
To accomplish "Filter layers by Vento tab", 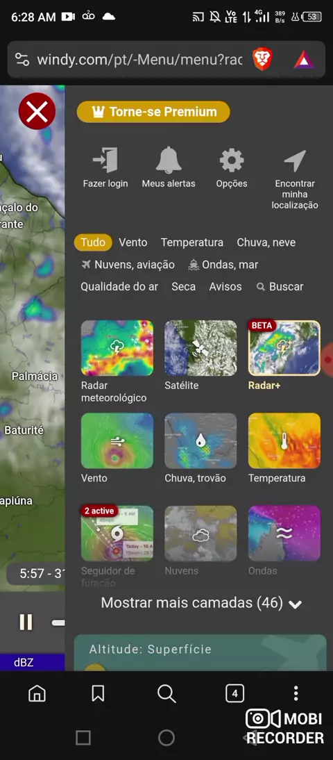I will pos(133,242).
